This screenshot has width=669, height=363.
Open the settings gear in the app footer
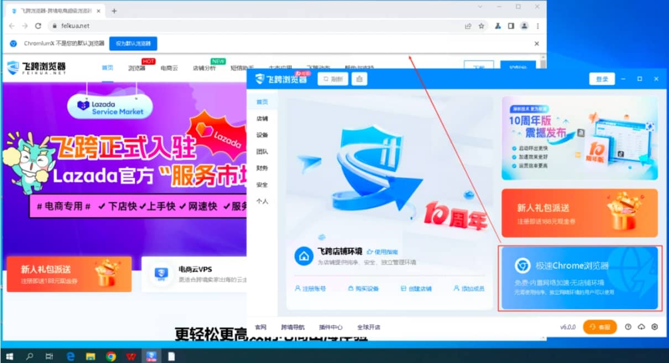coord(655,327)
